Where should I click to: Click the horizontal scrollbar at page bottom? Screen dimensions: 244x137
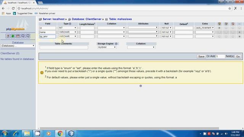point(129,128)
